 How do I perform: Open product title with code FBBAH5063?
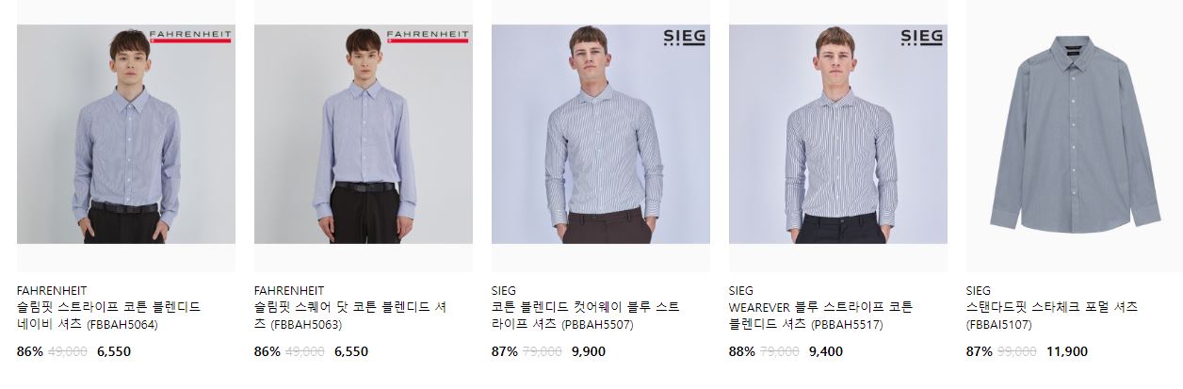point(350,316)
